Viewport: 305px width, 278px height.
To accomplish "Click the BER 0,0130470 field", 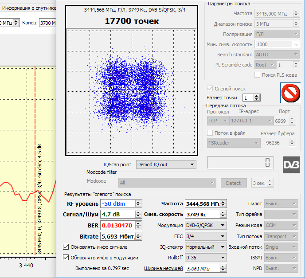I will tap(118, 225).
